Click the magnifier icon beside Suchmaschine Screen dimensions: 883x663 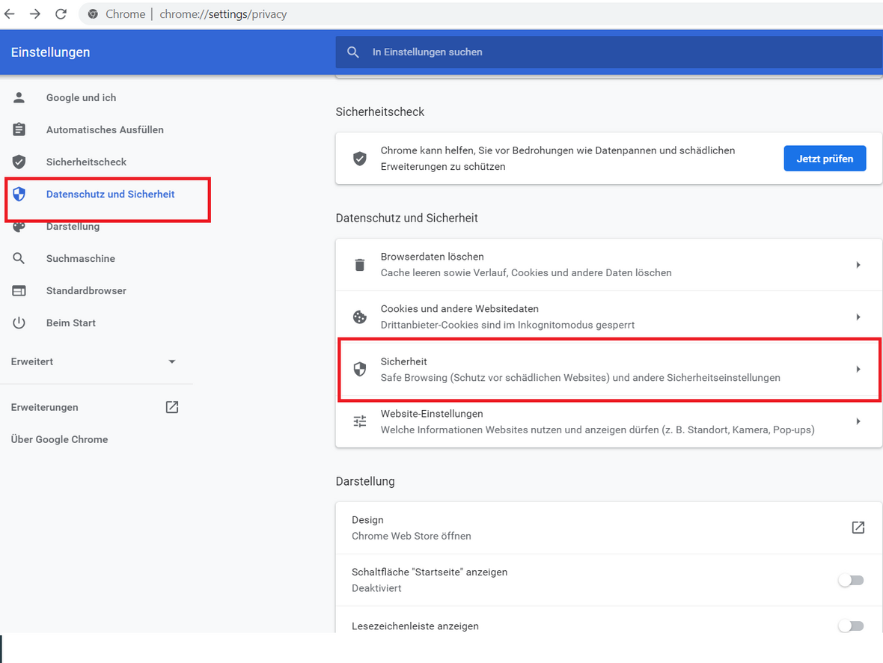tap(19, 259)
